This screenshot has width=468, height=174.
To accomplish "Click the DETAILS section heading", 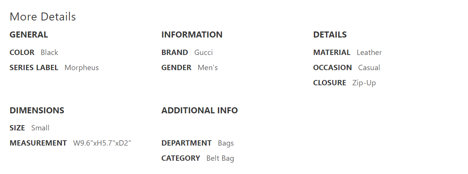I will (330, 34).
